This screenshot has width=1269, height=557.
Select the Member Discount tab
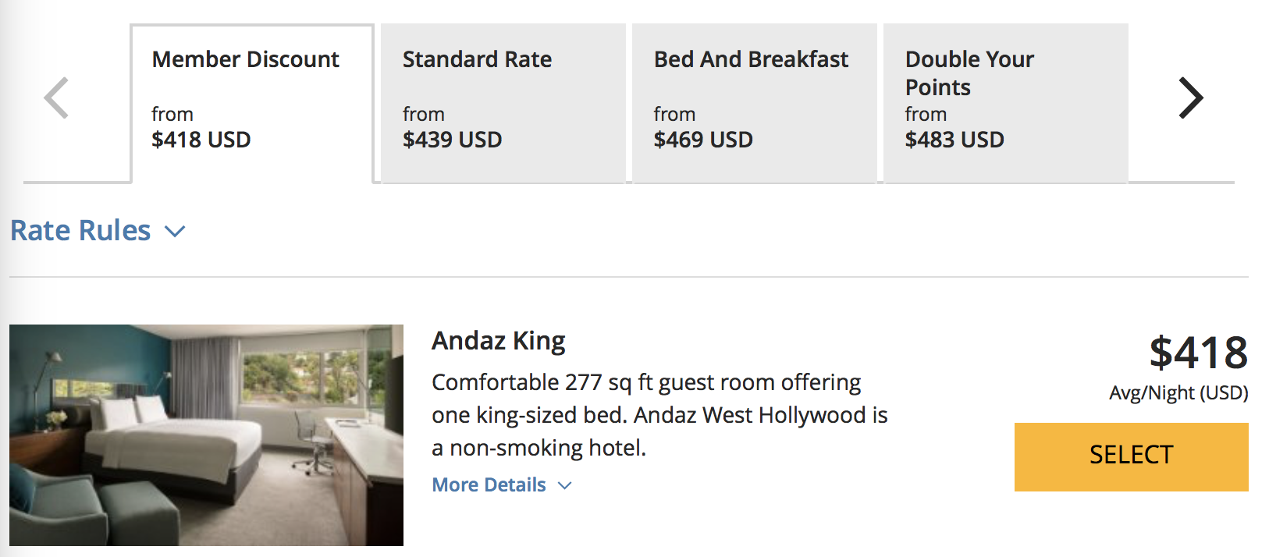pyautogui.click(x=252, y=103)
